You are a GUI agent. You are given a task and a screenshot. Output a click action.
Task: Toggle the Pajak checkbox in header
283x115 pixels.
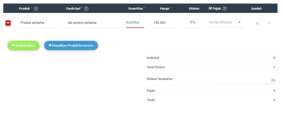coord(210,8)
